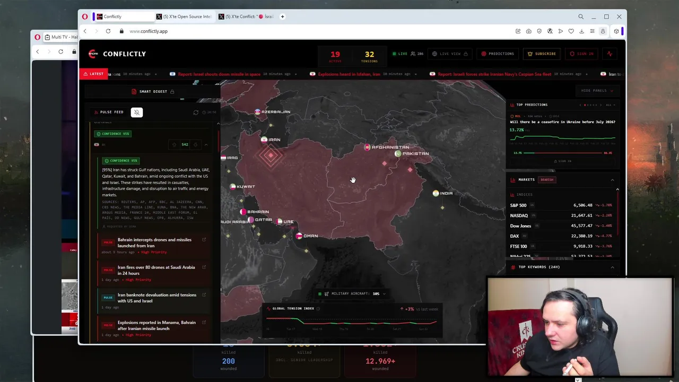Image resolution: width=679 pixels, height=382 pixels.
Task: Open the locked Live View button
Action: tap(450, 54)
